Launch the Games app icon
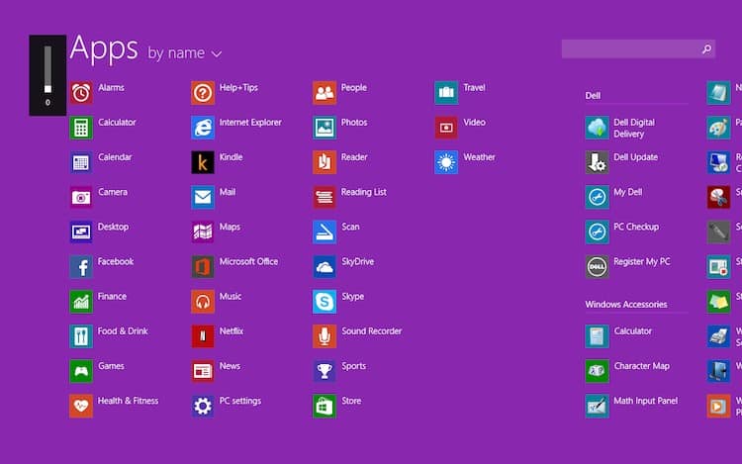 pyautogui.click(x=81, y=371)
